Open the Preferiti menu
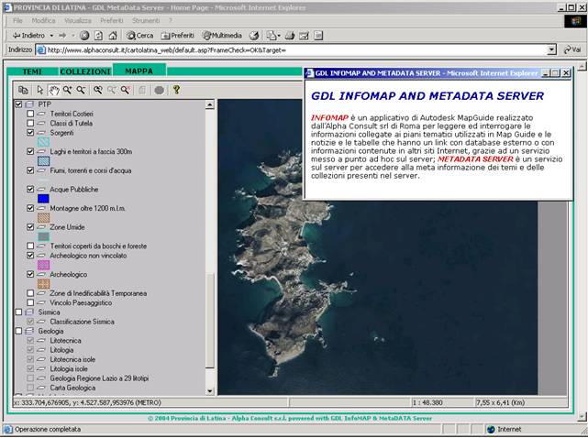The width and height of the screenshot is (588, 438). (x=111, y=20)
